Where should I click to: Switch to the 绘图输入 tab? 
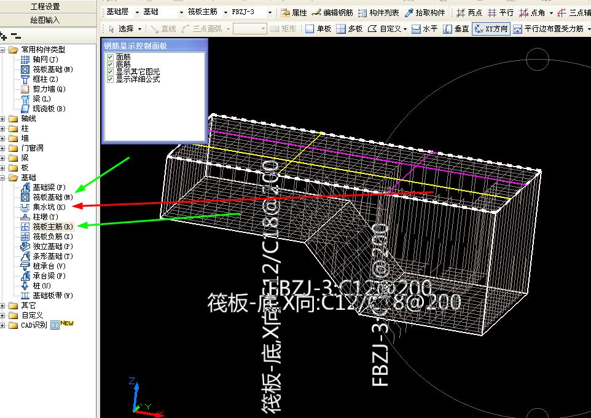pyautogui.click(x=45, y=20)
